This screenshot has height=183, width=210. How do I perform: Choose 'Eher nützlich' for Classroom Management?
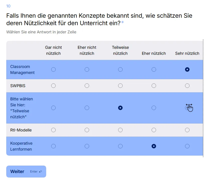click(154, 69)
